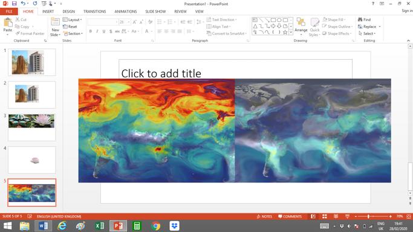The height and width of the screenshot is (232, 413).
Task: Save presentation via Quick Access toolbar
Action: tap(15, 4)
